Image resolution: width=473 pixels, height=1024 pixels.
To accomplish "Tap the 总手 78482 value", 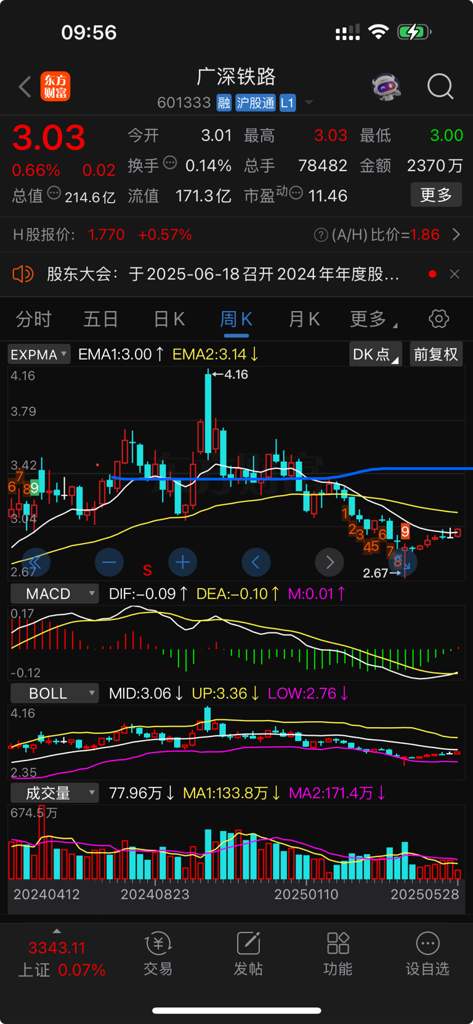I will [x=323, y=166].
